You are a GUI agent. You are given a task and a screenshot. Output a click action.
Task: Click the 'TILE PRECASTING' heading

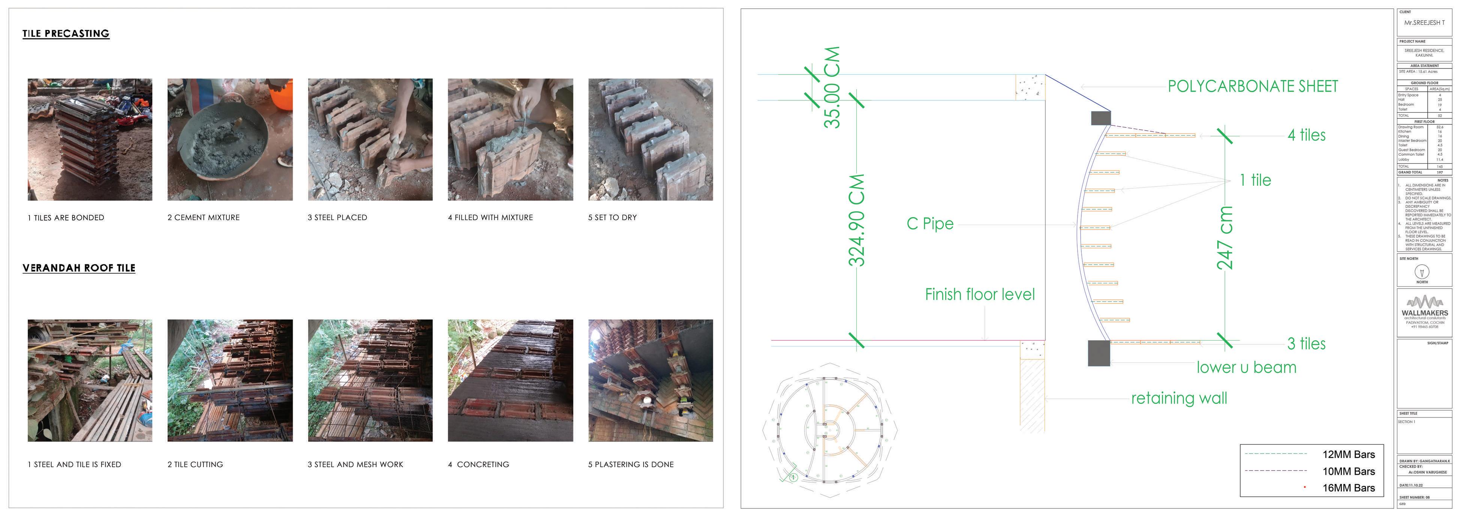pos(66,33)
